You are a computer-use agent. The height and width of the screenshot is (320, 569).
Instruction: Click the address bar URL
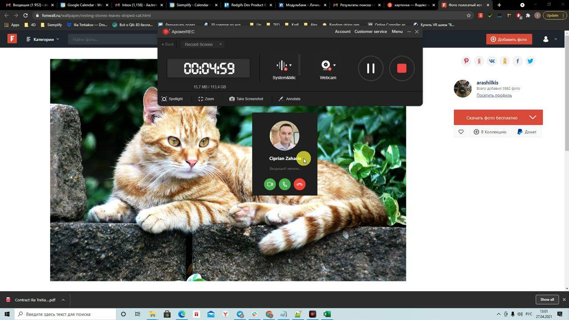(x=96, y=15)
